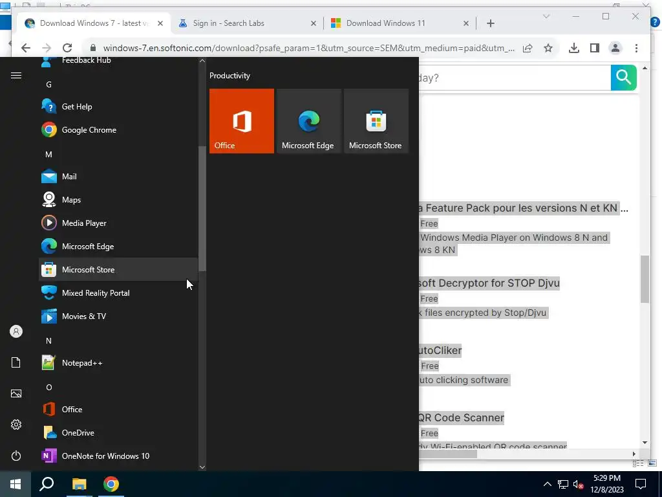The width and height of the screenshot is (662, 497).
Task: Close the Sign in - Search Labs tab
Action: [314, 24]
